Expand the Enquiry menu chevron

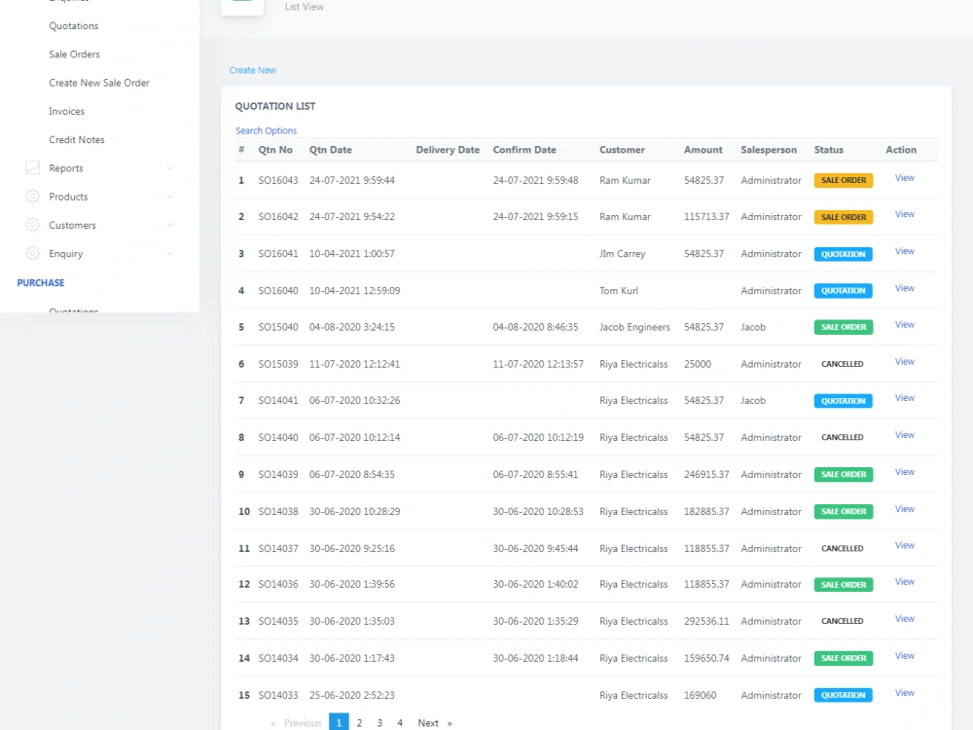170,254
